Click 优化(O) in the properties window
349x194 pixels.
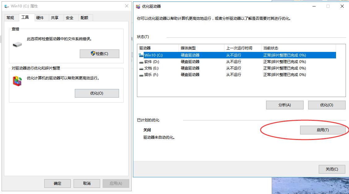tap(97, 93)
